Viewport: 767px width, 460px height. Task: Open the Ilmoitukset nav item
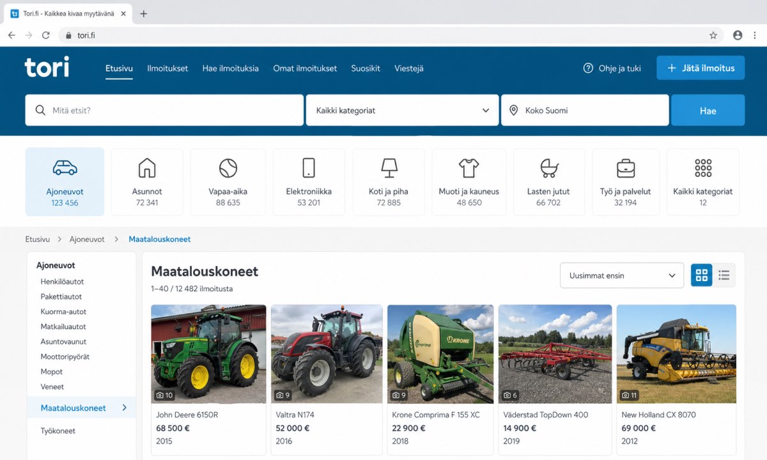pos(167,68)
